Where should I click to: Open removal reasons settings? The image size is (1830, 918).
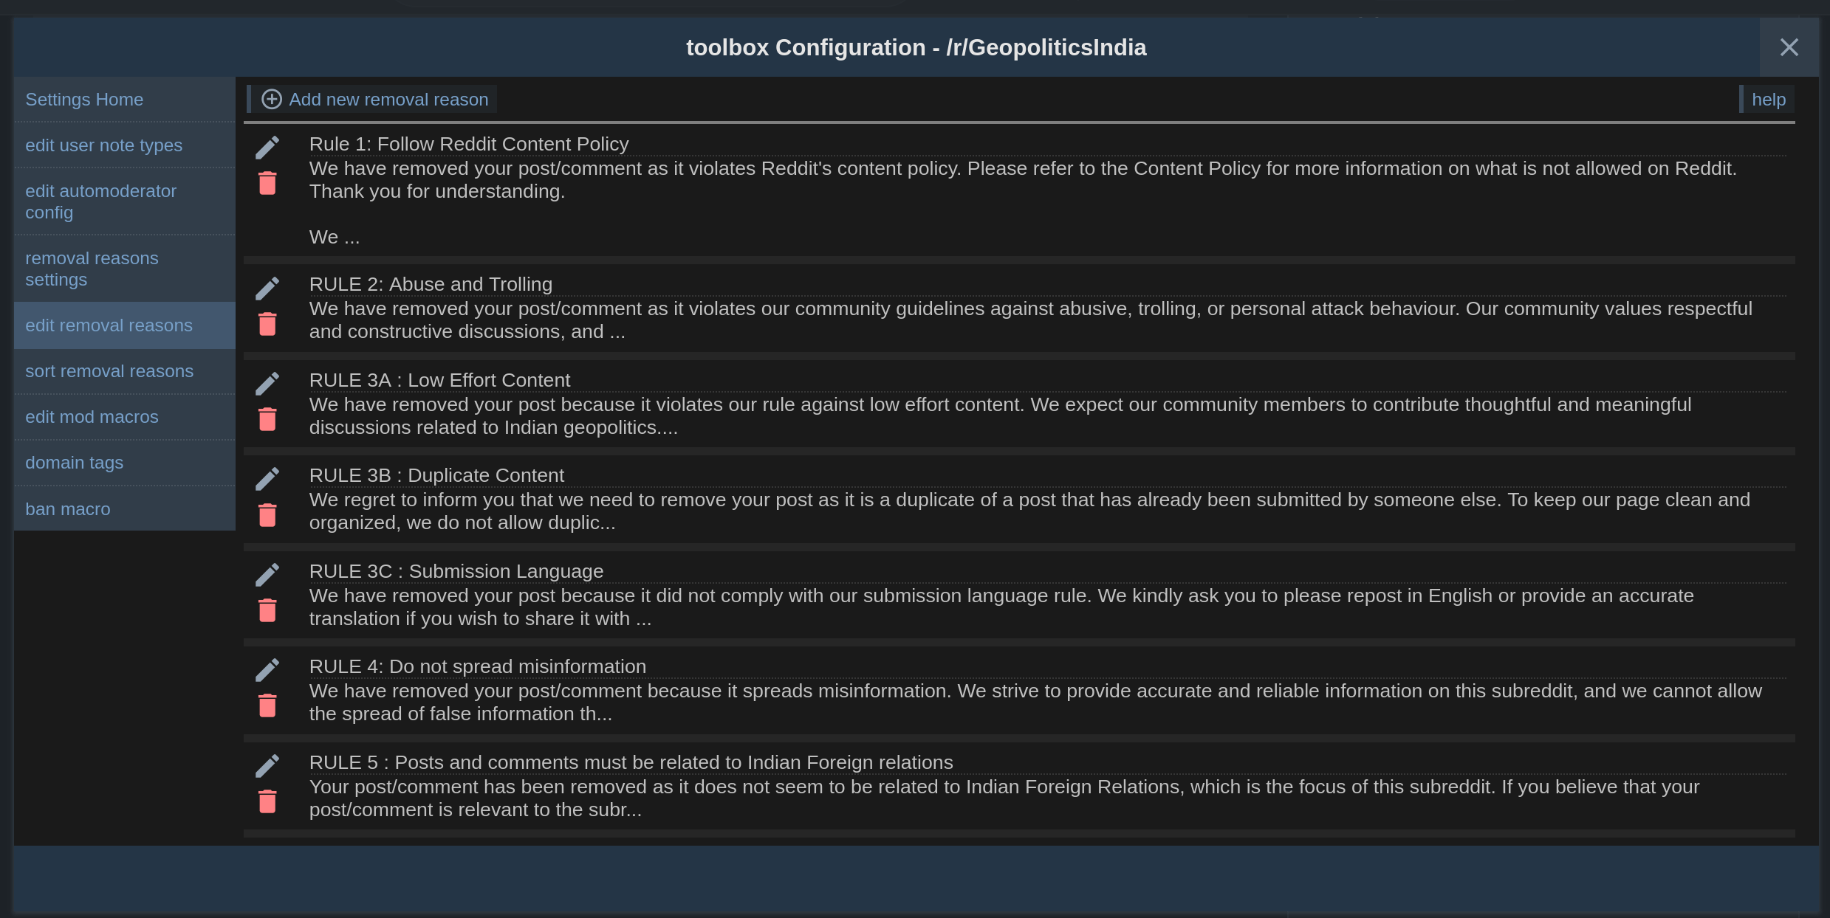(92, 269)
